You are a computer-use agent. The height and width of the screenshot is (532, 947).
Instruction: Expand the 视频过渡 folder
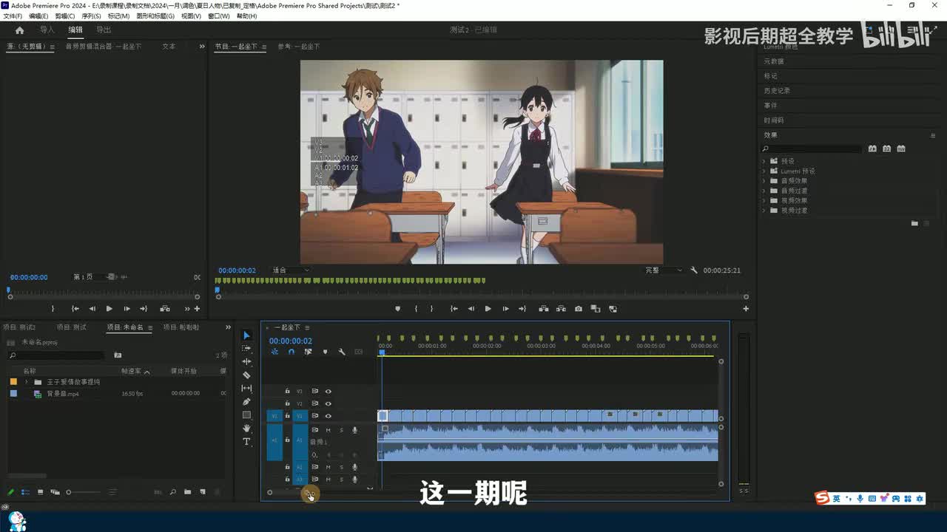[764, 211]
